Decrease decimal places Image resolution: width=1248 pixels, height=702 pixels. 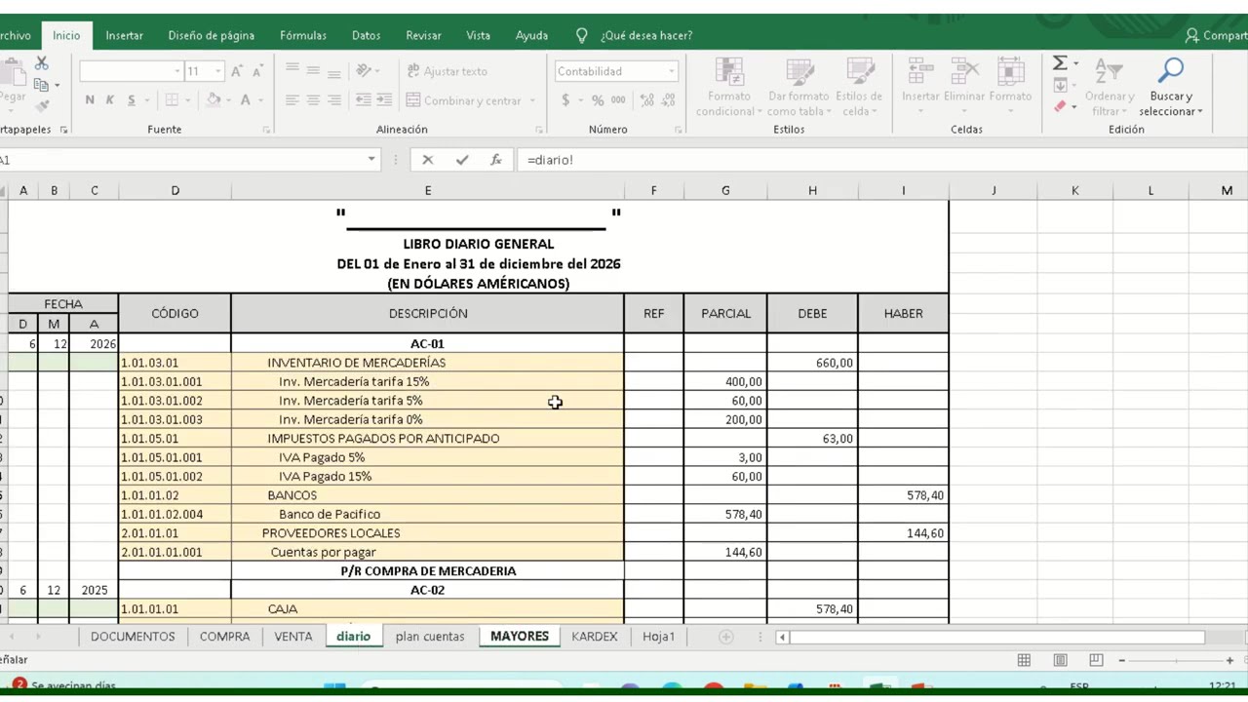click(x=668, y=100)
